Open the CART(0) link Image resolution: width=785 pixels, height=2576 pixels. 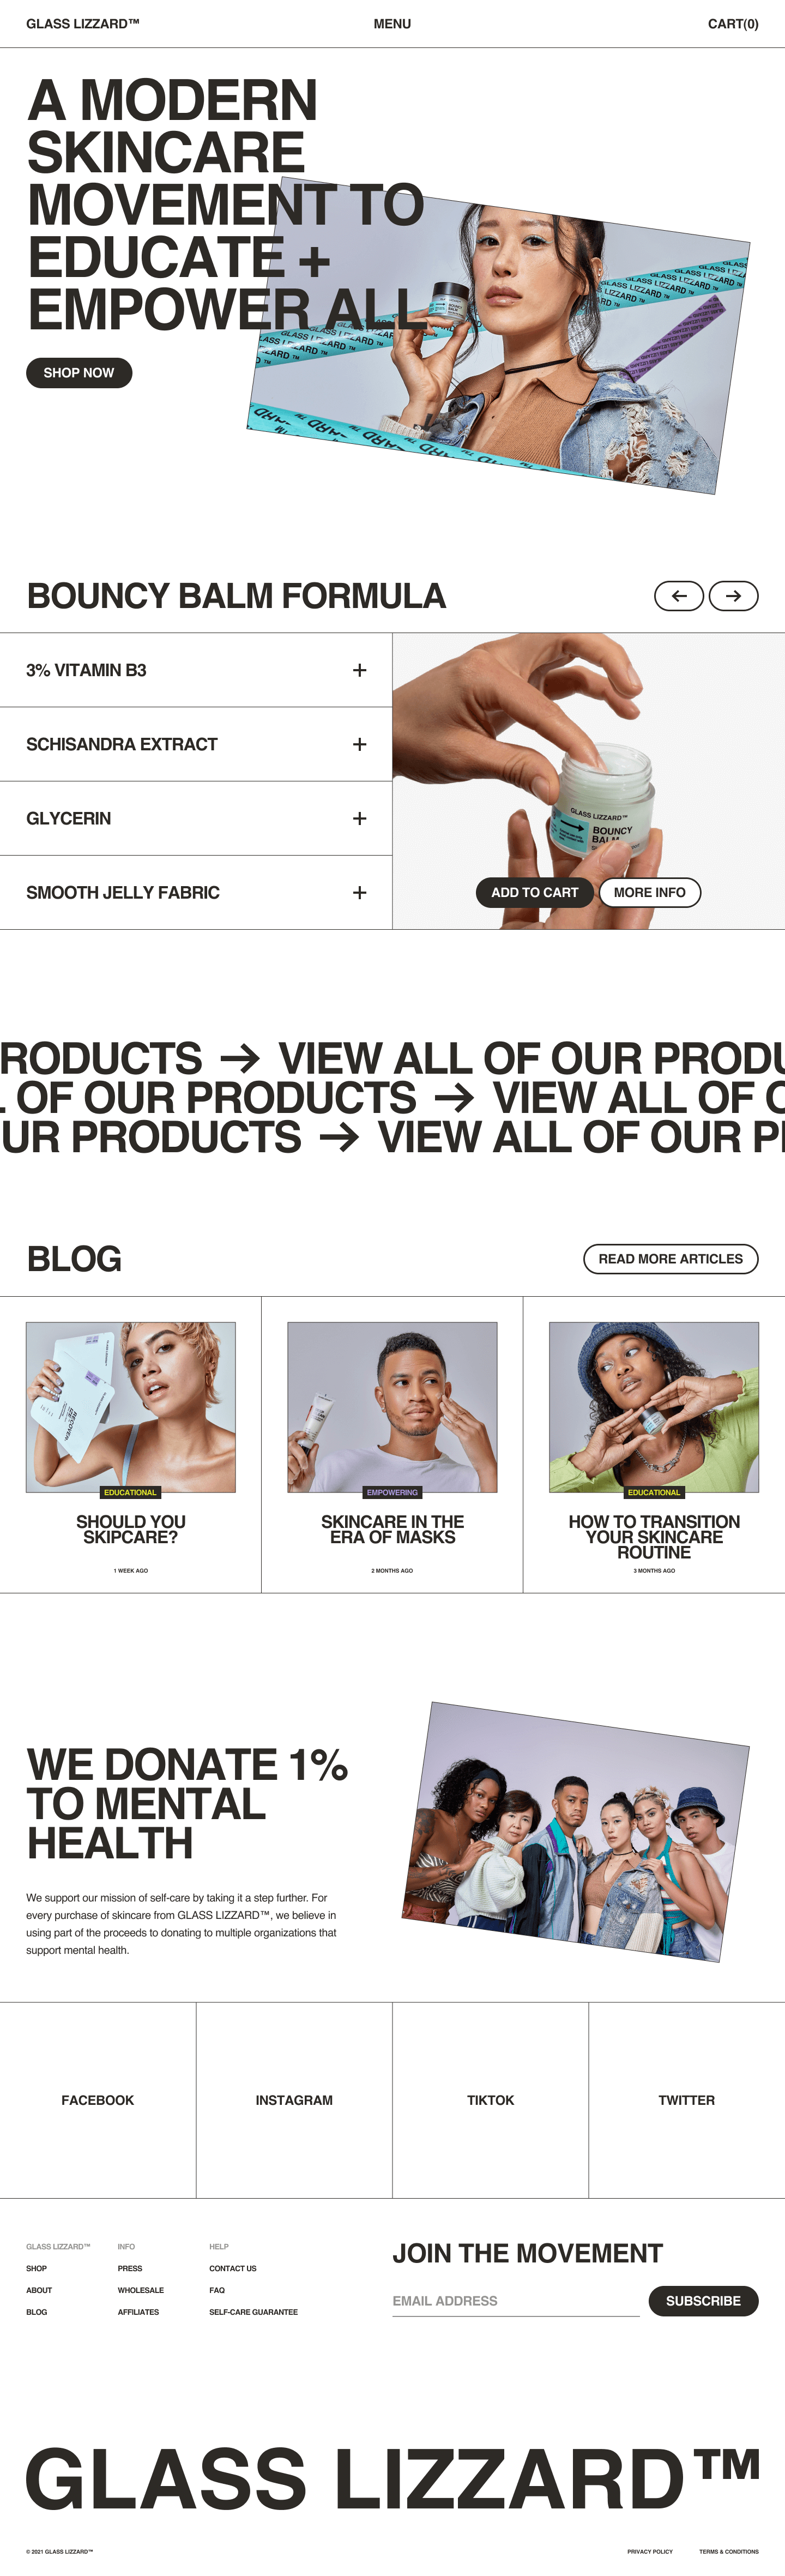tap(733, 24)
